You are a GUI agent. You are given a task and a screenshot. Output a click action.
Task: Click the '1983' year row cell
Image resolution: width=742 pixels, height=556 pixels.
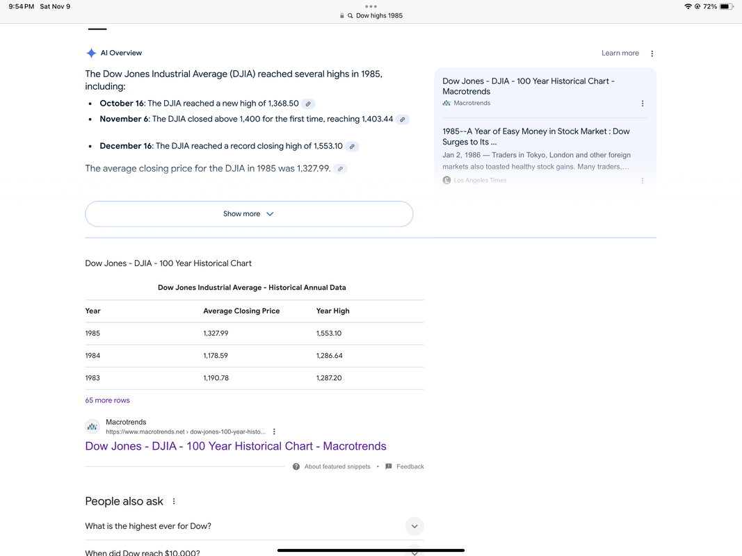[x=92, y=378]
